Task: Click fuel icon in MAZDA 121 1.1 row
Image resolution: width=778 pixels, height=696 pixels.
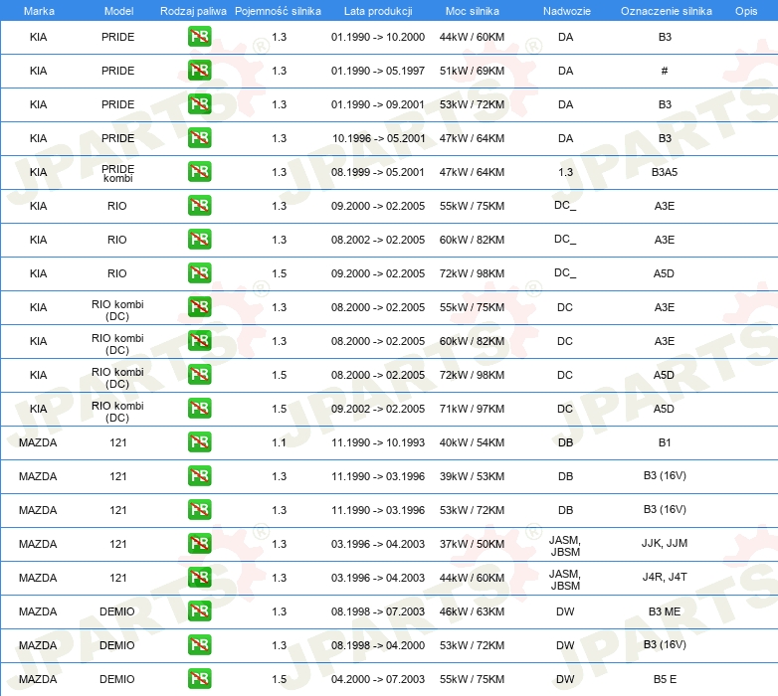Action: click(x=199, y=442)
